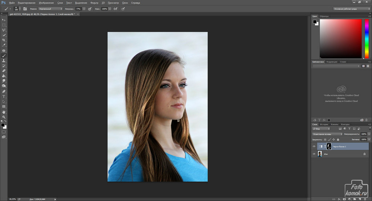Switch to the Контуры tab
Screen dimensions: 372x201
pos(345,124)
